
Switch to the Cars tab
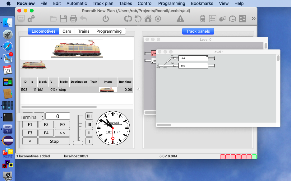(67, 31)
